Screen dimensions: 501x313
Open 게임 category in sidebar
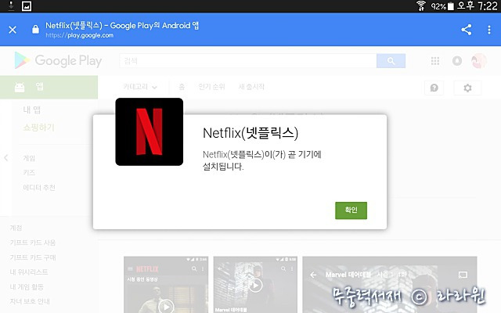point(29,158)
